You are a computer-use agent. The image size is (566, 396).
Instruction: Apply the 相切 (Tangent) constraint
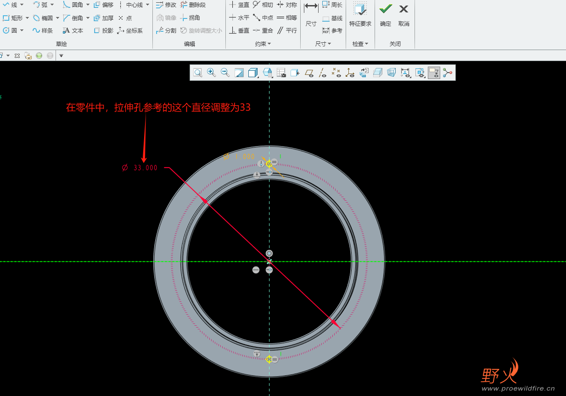coord(263,5)
